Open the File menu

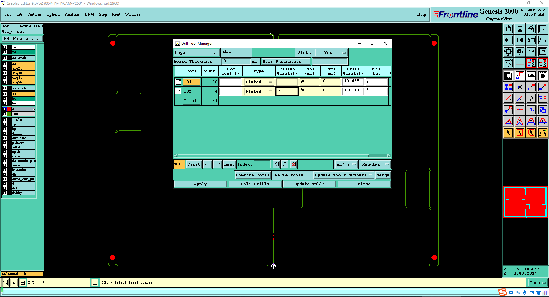tap(8, 14)
